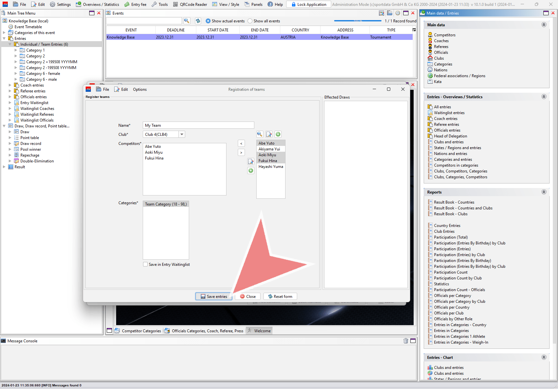Click the Save entries button

[214, 296]
